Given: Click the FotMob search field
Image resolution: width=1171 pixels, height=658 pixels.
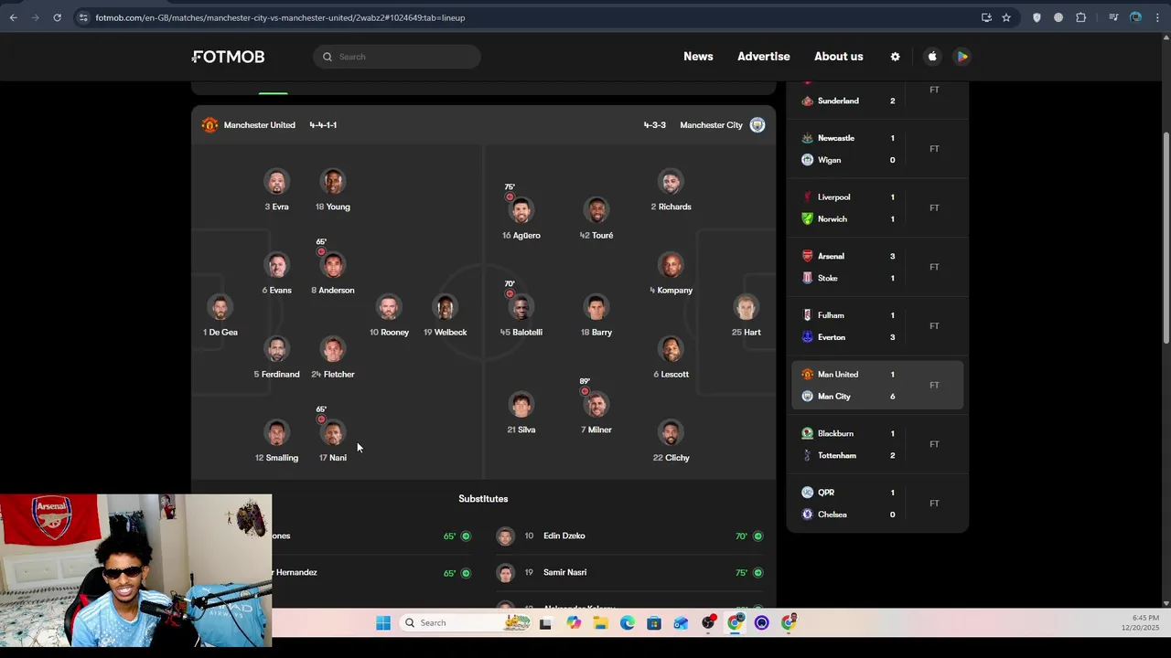Looking at the screenshot, I should [397, 57].
